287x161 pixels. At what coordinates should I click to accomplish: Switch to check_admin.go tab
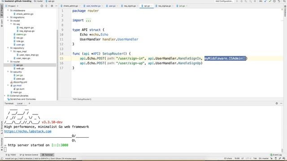pyautogui.click(x=70, y=6)
